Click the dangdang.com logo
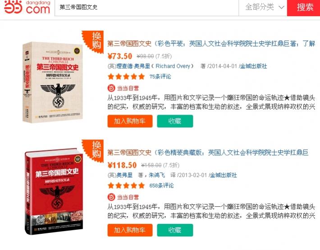Screen dimensions: 320x250 pyautogui.click(x=27, y=7)
